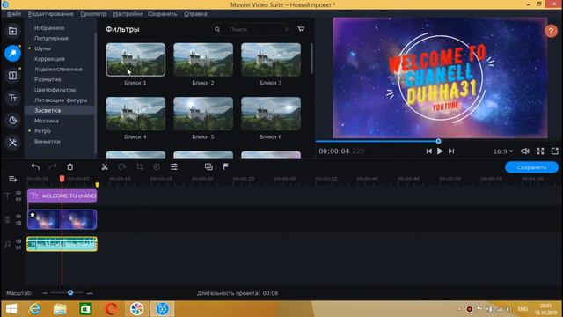Open the 16:9 aspect ratio dropdown
Viewport: 563px width, 317px height.
503,151
